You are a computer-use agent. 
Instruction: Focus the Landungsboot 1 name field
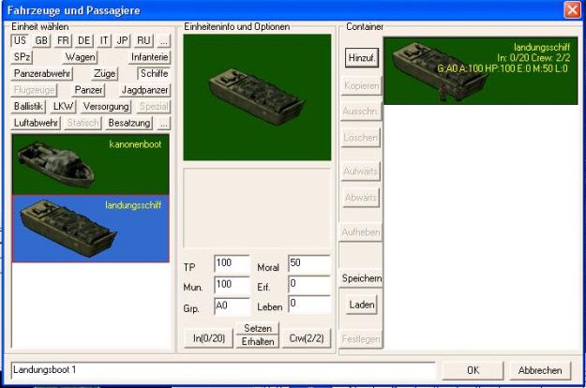click(x=223, y=370)
